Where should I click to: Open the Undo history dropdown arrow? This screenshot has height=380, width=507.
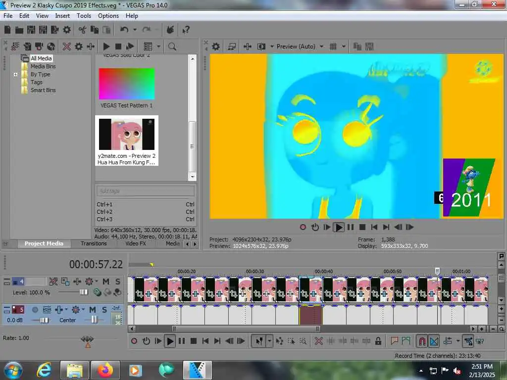point(135,30)
